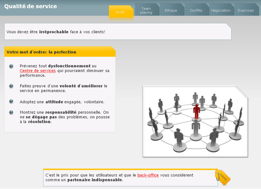Click the bullet next to 'Adoptez une attitude'
Image resolution: width=261 pixels, height=189 pixels.
click(11, 102)
